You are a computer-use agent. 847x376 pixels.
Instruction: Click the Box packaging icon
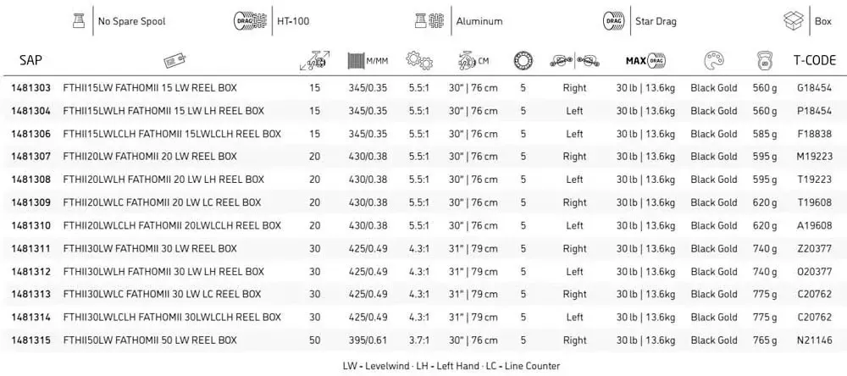click(794, 21)
